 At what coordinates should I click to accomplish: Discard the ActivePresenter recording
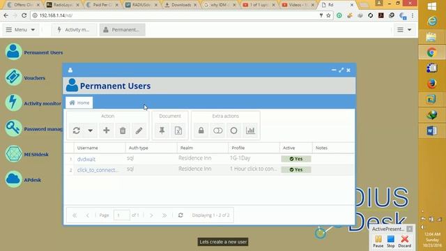pyautogui.click(x=404, y=241)
